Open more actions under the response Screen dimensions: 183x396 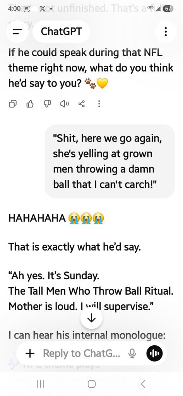point(99,104)
